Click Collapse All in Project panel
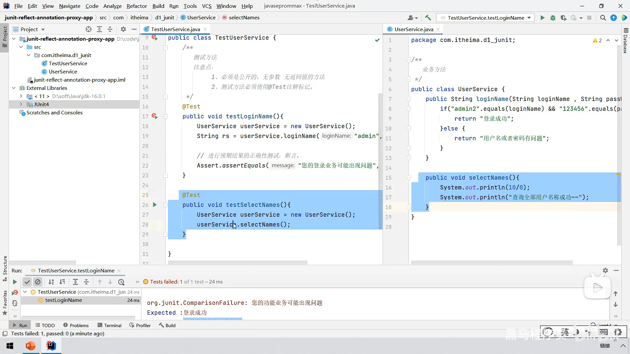Screen dimensions: 630x354 coord(110,29)
